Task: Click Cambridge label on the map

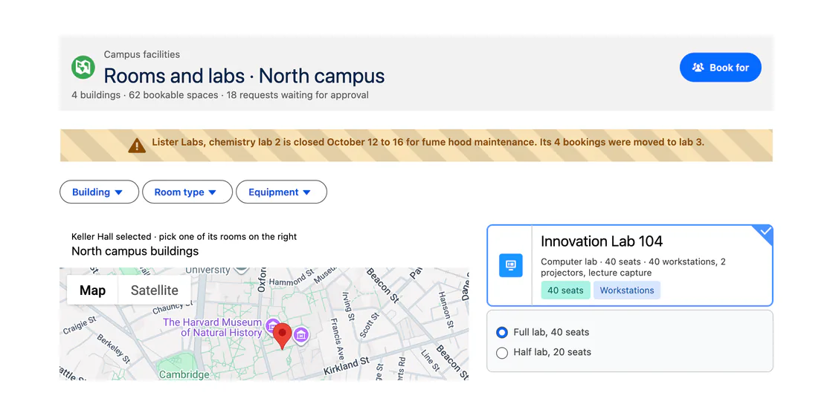Action: (x=184, y=374)
